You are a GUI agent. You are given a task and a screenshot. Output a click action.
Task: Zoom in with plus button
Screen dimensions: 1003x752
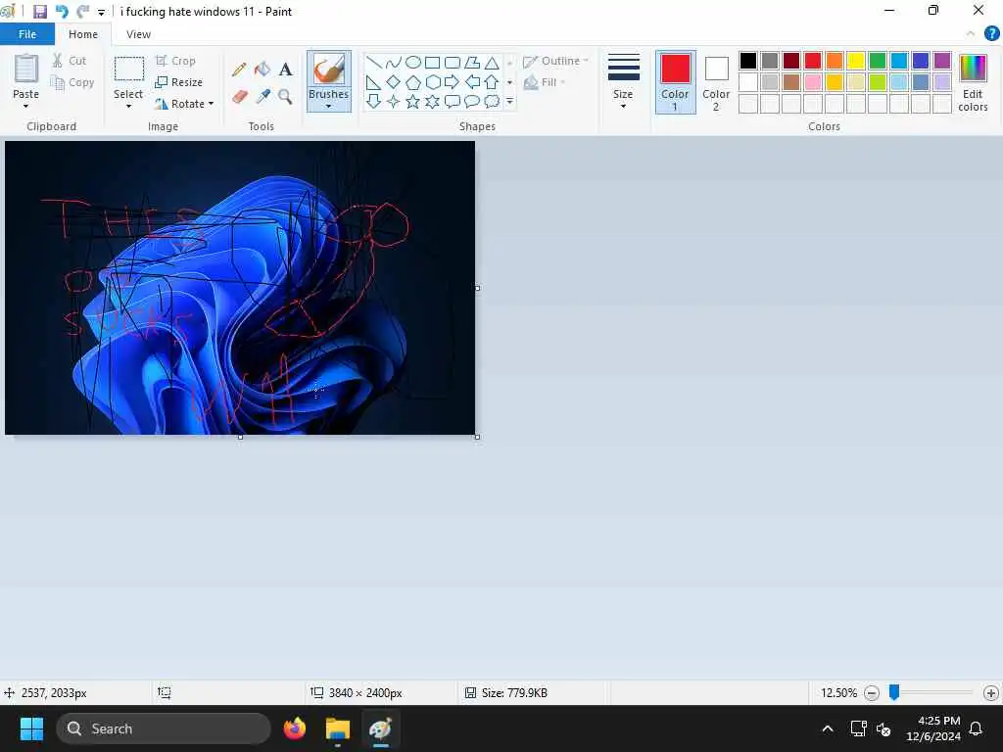point(991,693)
